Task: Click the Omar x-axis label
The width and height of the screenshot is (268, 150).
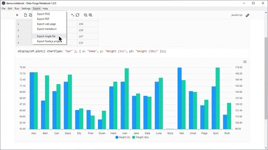Action: [x=193, y=133]
